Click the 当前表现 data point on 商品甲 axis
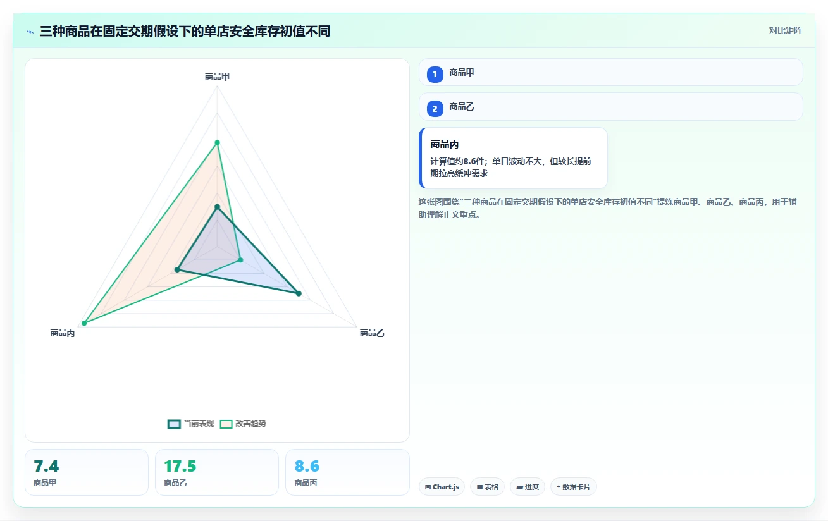Screen dimensions: 828x521 (217, 207)
